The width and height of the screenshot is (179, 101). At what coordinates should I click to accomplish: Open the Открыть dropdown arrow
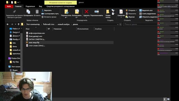pos(136,10)
